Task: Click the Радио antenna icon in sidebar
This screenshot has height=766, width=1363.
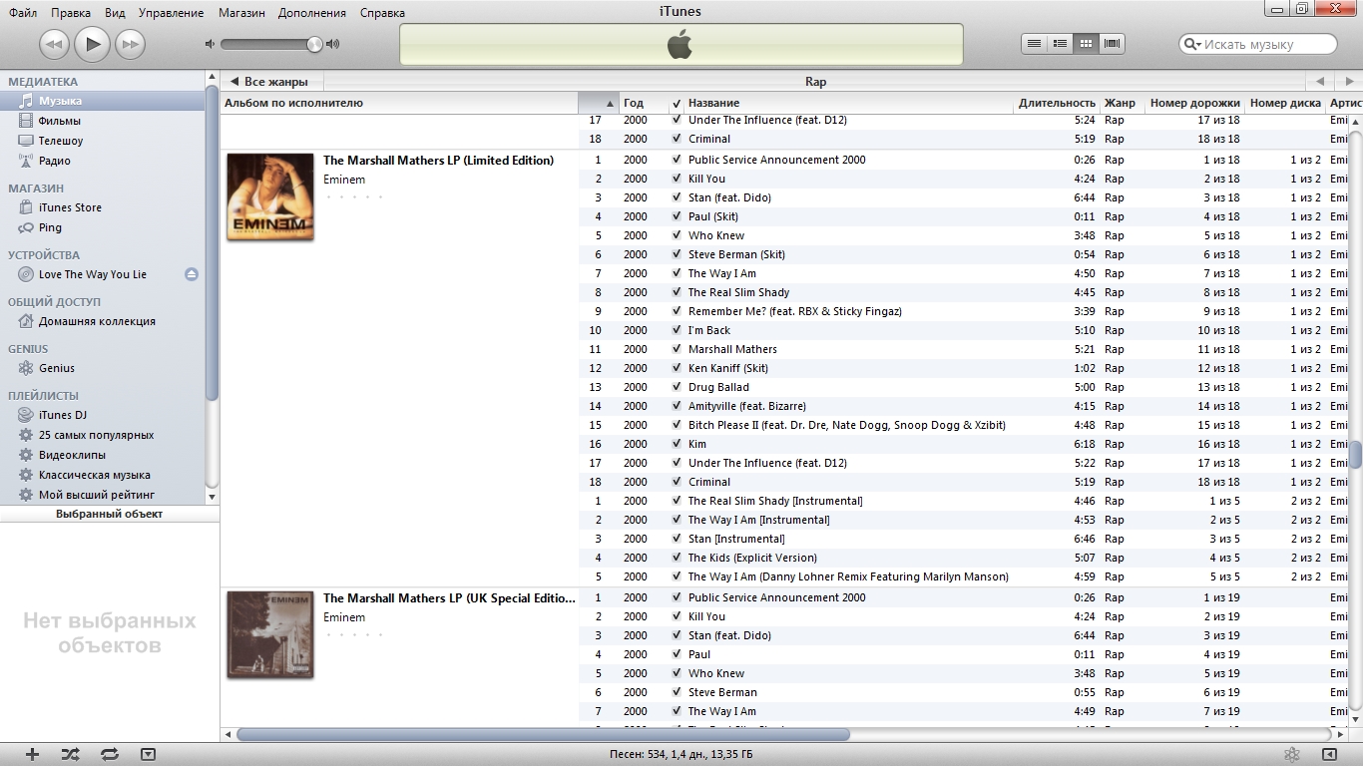Action: tap(26, 161)
